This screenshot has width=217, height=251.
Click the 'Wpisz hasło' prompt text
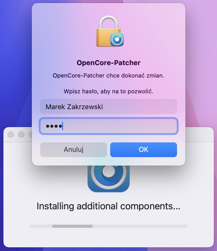[x=109, y=91]
